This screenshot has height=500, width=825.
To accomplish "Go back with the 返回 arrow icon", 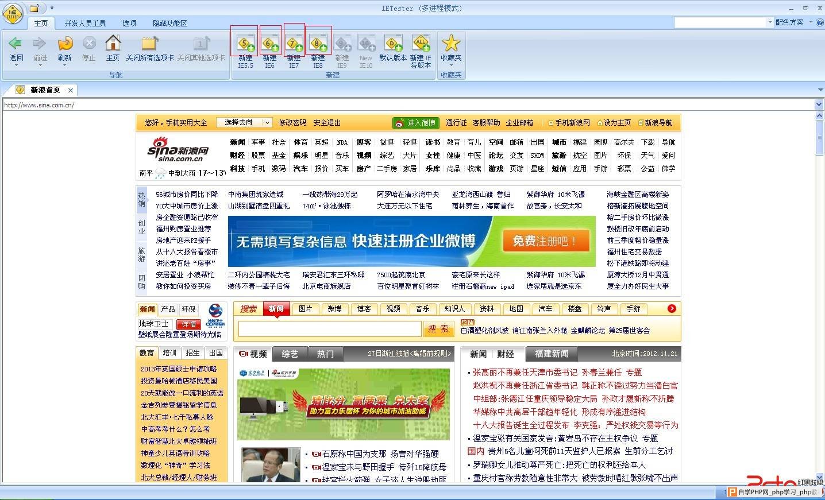I will (16, 43).
